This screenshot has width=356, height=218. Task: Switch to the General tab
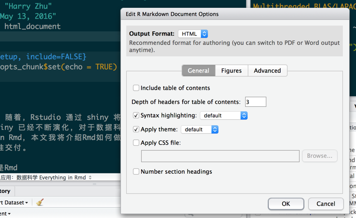click(x=198, y=71)
